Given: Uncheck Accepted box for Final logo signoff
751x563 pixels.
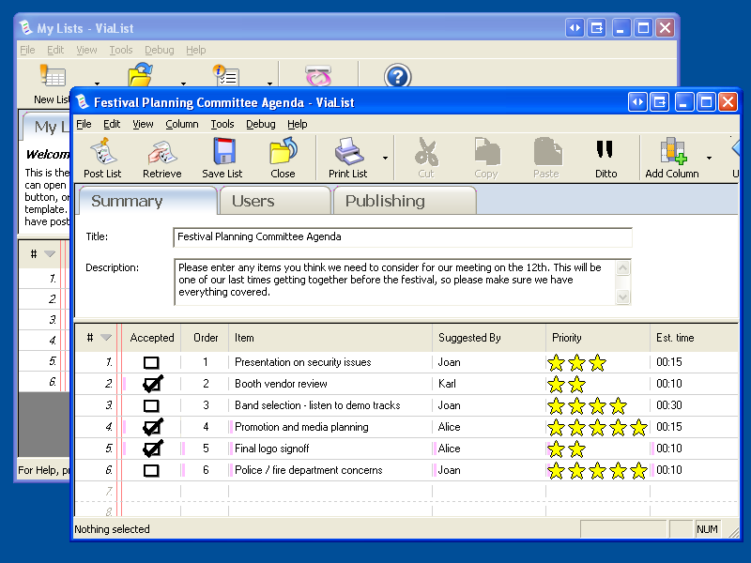Looking at the screenshot, I should [x=152, y=449].
